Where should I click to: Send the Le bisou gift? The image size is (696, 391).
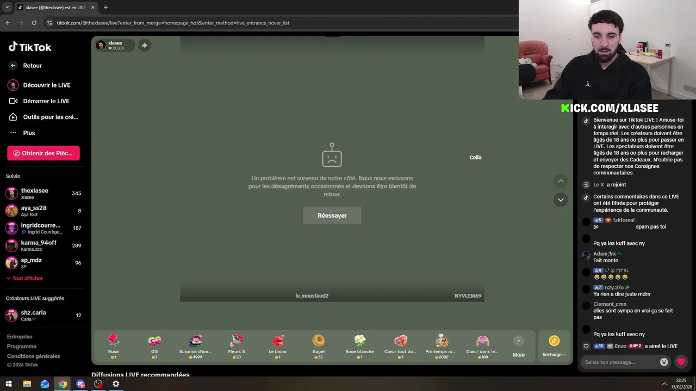tap(277, 346)
